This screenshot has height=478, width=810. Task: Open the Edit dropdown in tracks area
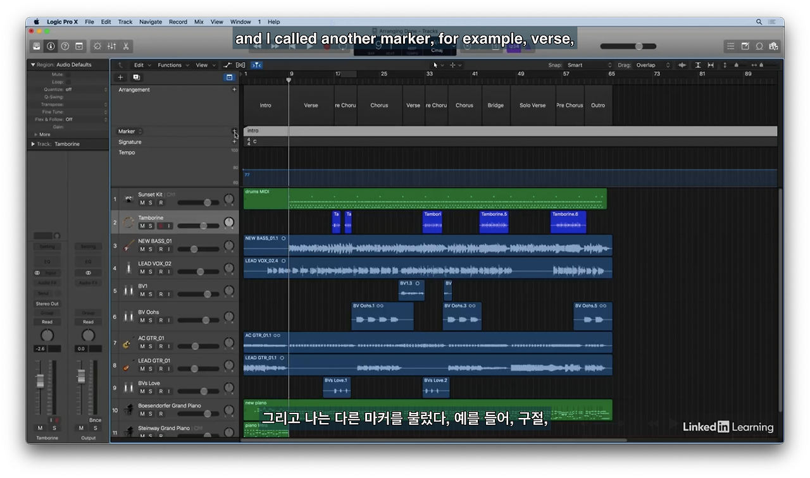click(x=141, y=65)
